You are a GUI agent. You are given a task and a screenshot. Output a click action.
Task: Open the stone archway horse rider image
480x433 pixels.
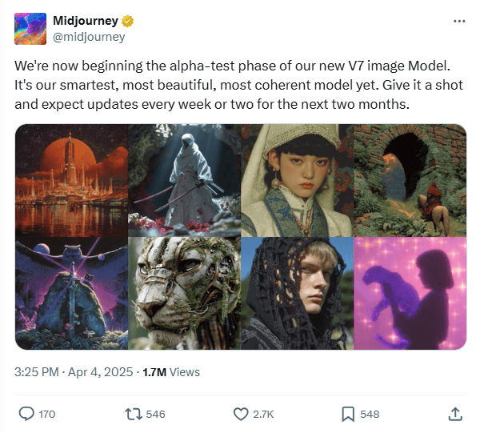point(410,180)
